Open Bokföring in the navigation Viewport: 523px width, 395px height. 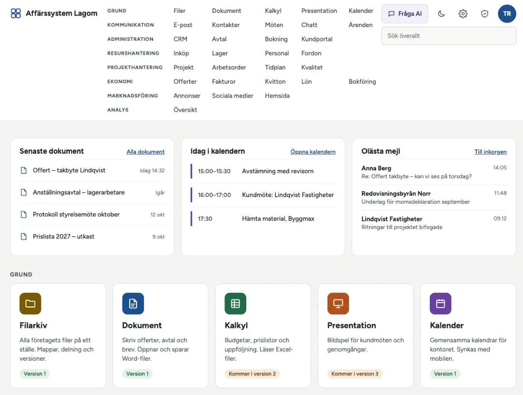click(362, 82)
